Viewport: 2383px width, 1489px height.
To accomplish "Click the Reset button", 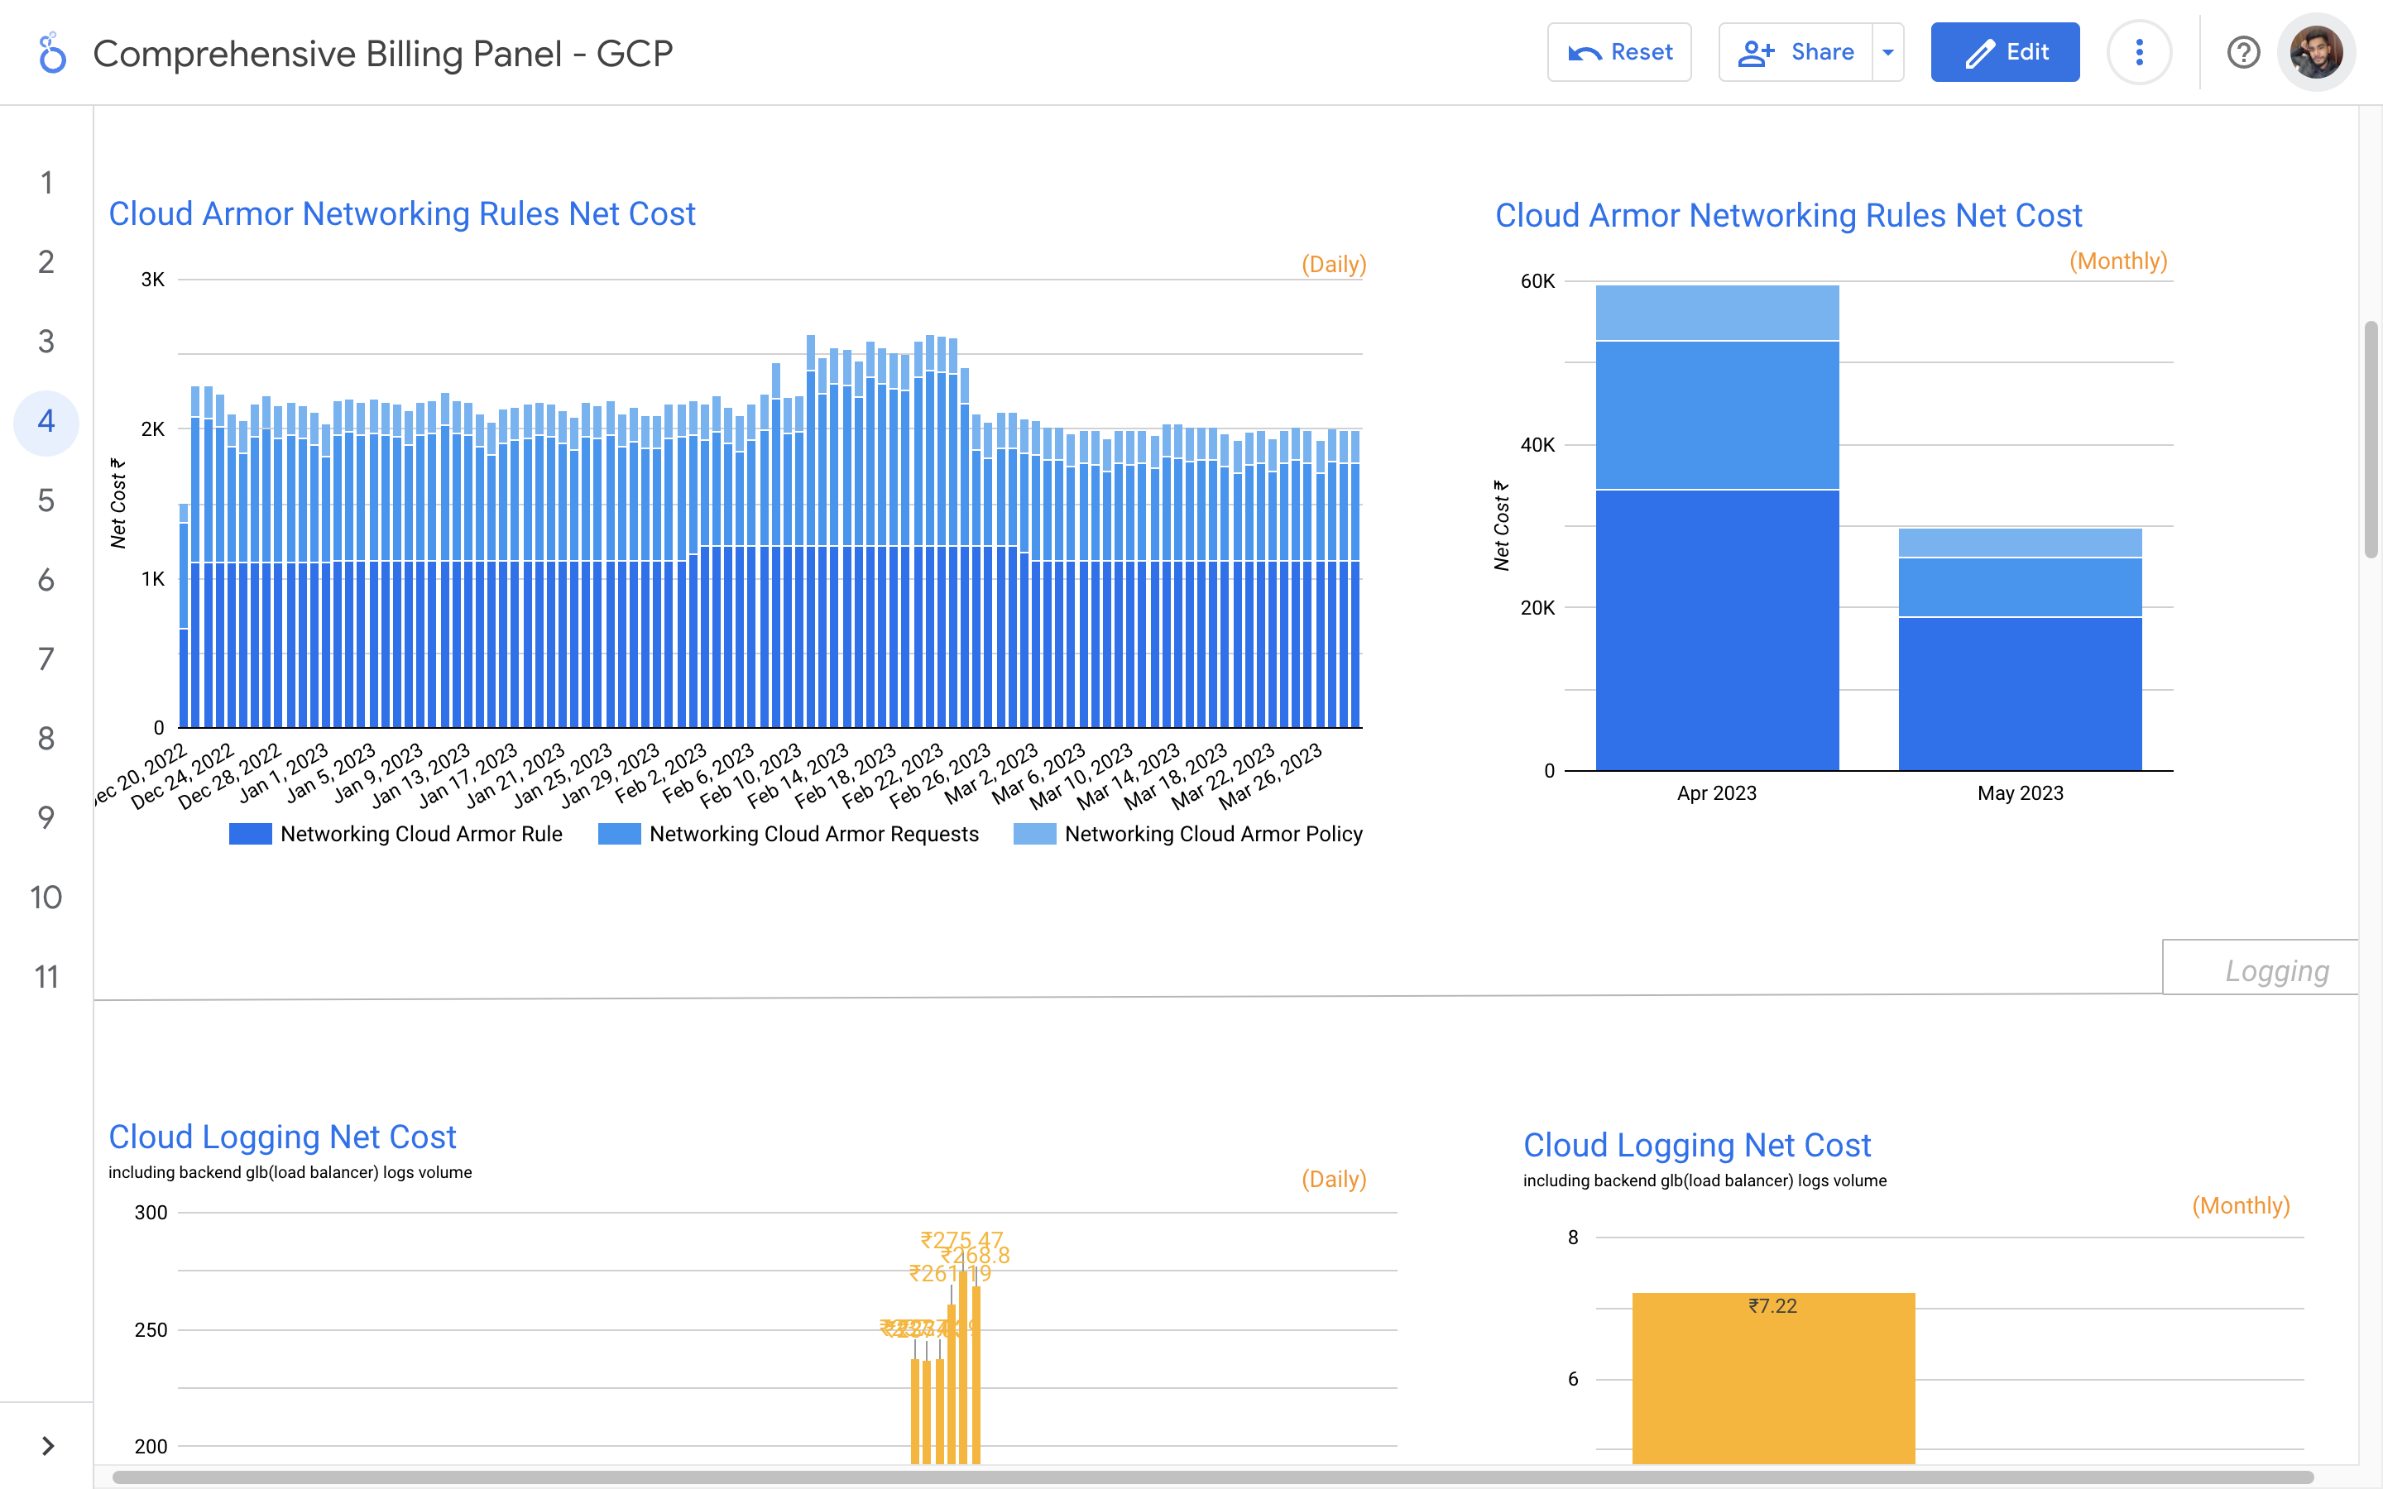I will coord(1618,52).
